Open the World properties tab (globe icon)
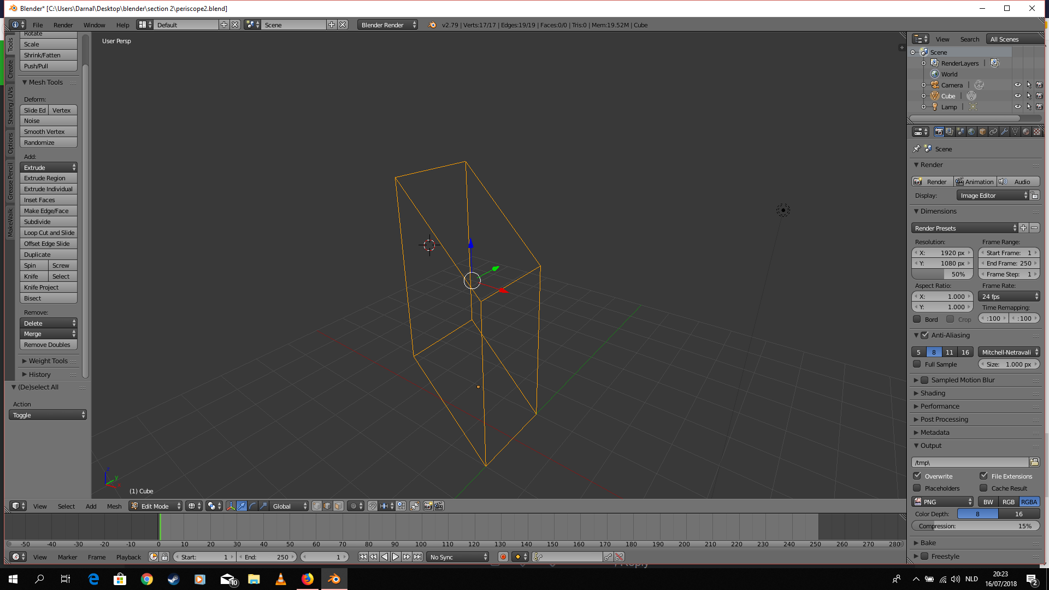Image resolution: width=1049 pixels, height=590 pixels. coord(971,132)
